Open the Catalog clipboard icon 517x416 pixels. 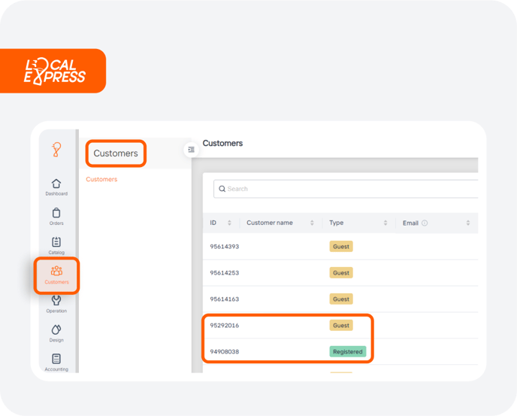point(56,246)
